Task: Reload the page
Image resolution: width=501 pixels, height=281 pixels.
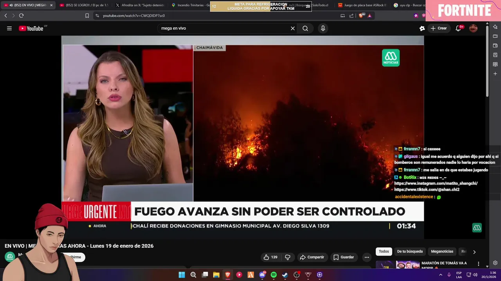Action: (x=21, y=16)
